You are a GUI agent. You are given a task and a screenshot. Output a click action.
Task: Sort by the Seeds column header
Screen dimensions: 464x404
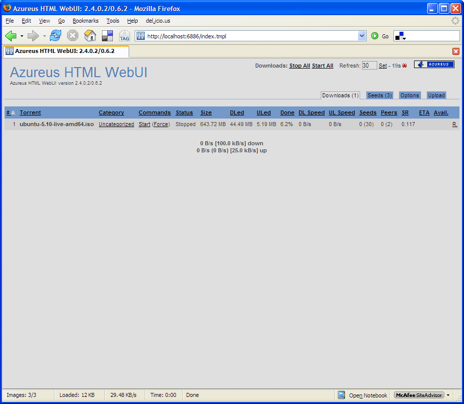pyautogui.click(x=368, y=112)
